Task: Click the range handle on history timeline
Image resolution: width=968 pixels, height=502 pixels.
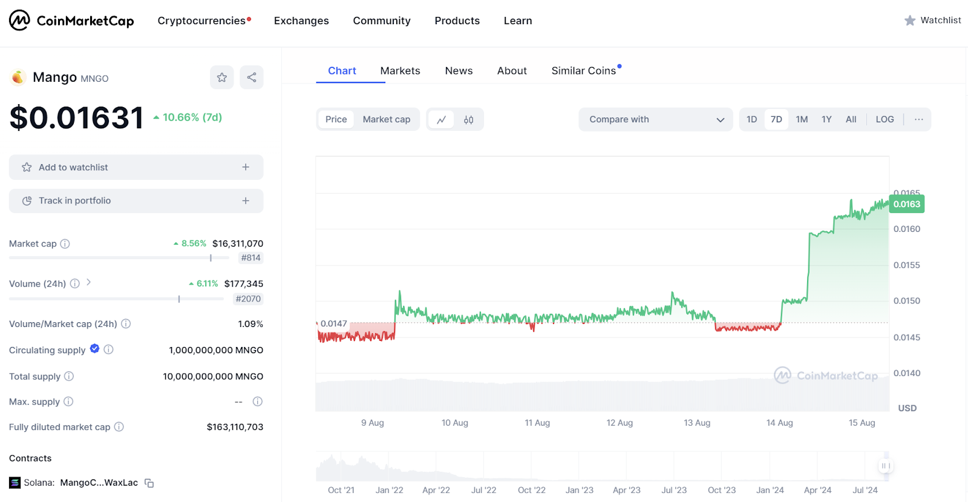Action: coord(885,466)
